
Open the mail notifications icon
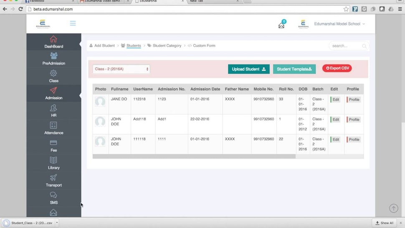pos(281,25)
